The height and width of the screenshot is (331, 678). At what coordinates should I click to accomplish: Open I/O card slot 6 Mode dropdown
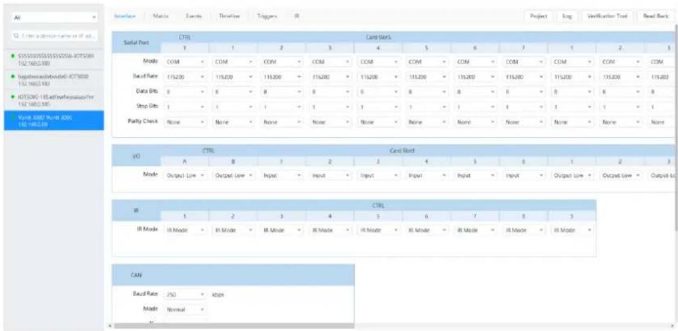pyautogui.click(x=525, y=177)
